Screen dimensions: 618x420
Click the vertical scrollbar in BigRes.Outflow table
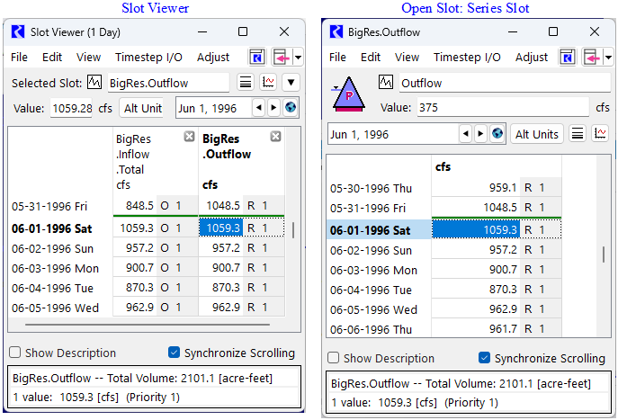(604, 254)
